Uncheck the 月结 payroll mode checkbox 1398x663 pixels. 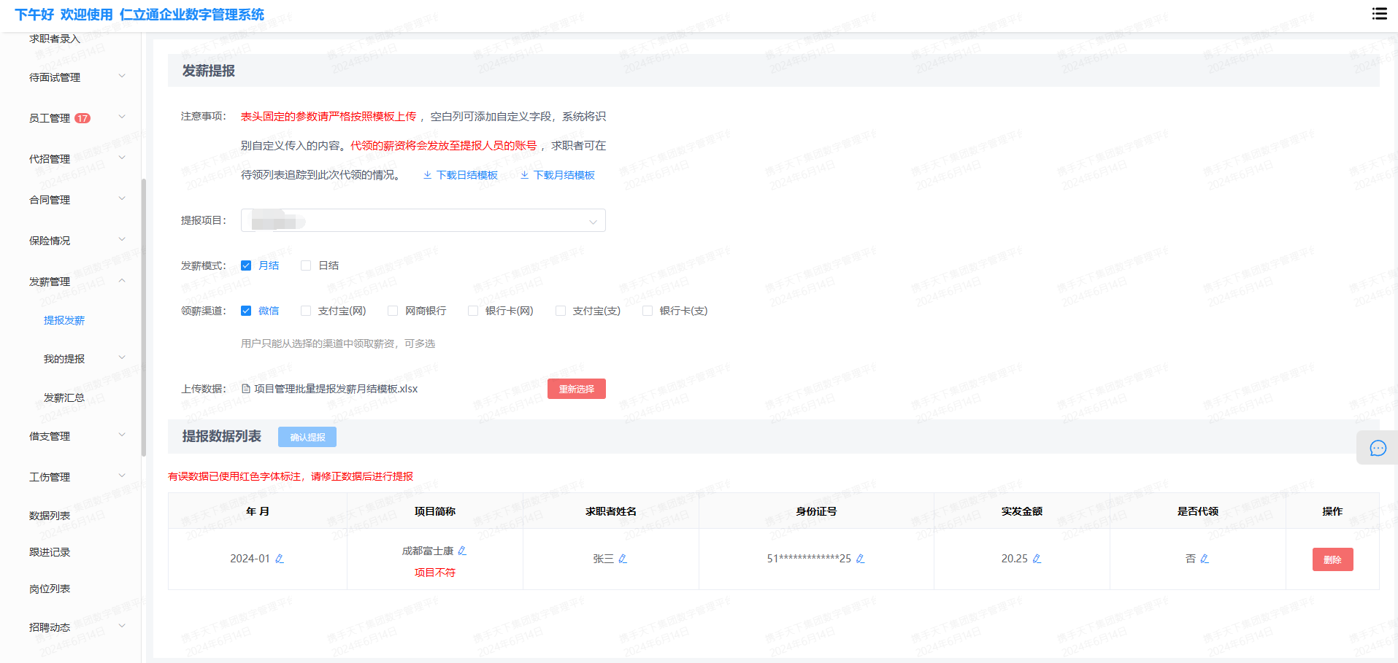click(x=246, y=265)
